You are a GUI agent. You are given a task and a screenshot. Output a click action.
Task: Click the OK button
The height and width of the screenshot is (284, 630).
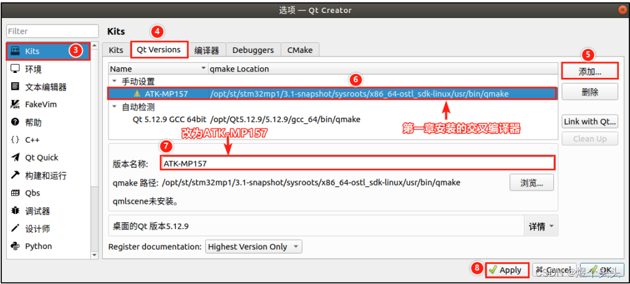pyautogui.click(x=601, y=270)
